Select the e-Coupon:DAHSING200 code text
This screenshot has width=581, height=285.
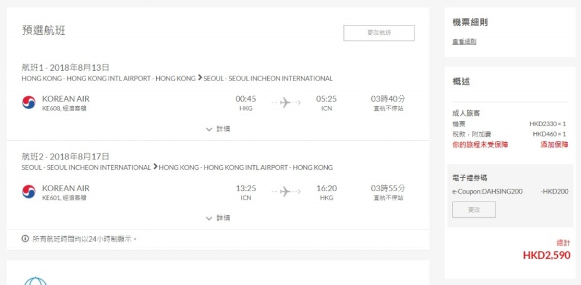[x=487, y=192]
